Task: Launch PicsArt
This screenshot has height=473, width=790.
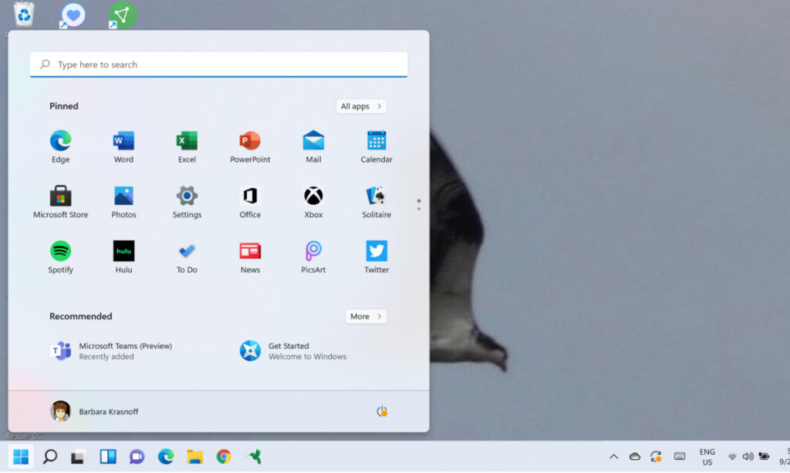Action: 313,257
